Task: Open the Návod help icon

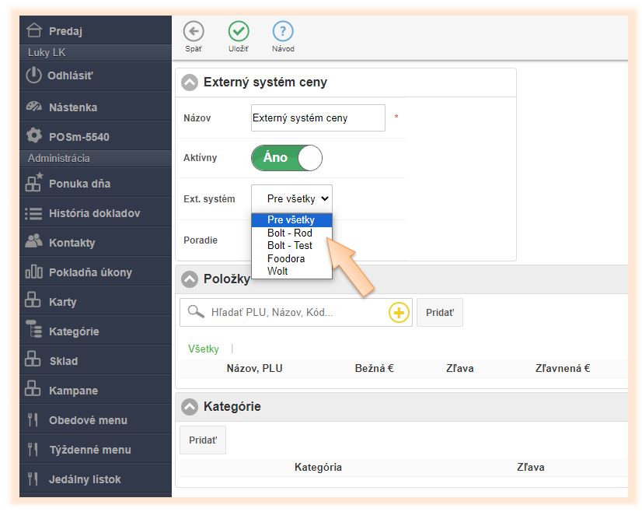Action: click(283, 32)
